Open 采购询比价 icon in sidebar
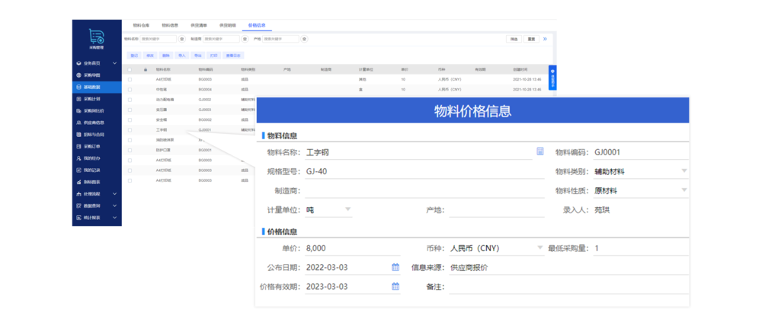 coord(78,110)
